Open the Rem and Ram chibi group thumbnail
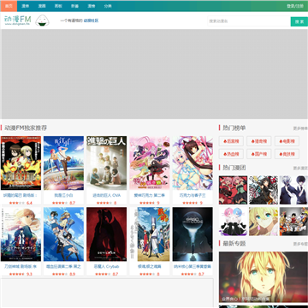 (x=233, y=222)
